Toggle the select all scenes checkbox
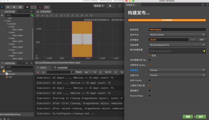The width and height of the screenshot is (209, 120). pos(150,56)
